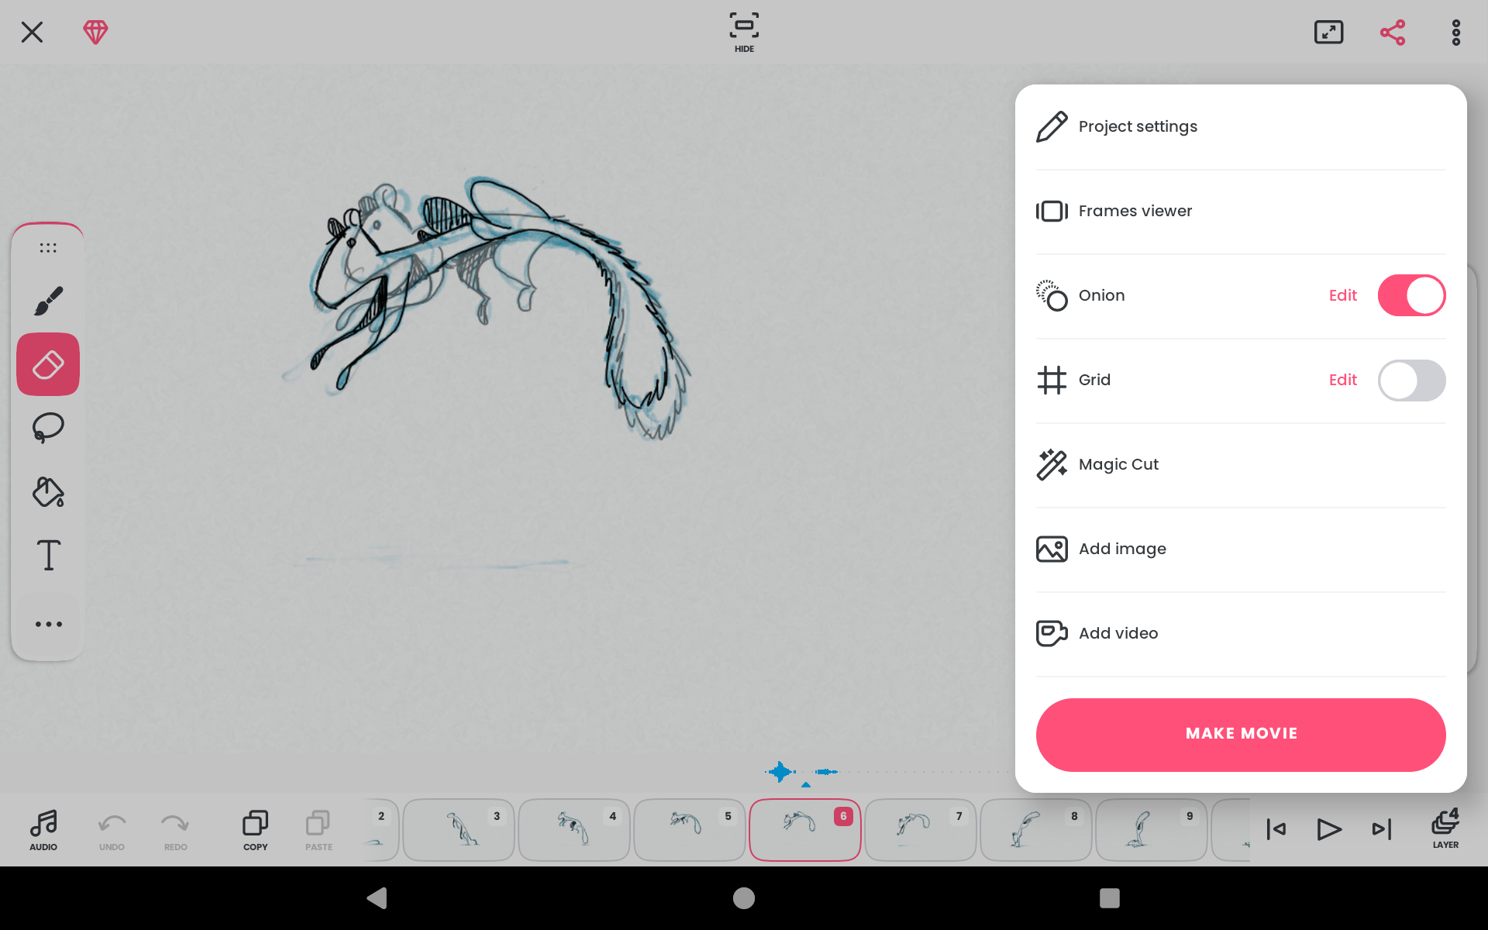Image resolution: width=1488 pixels, height=930 pixels.
Task: Open the Paint Bucket fill tool
Action: [x=47, y=491]
